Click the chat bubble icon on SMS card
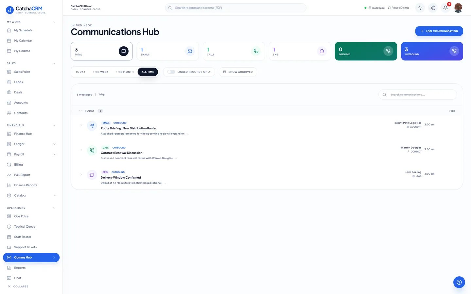 point(322,51)
